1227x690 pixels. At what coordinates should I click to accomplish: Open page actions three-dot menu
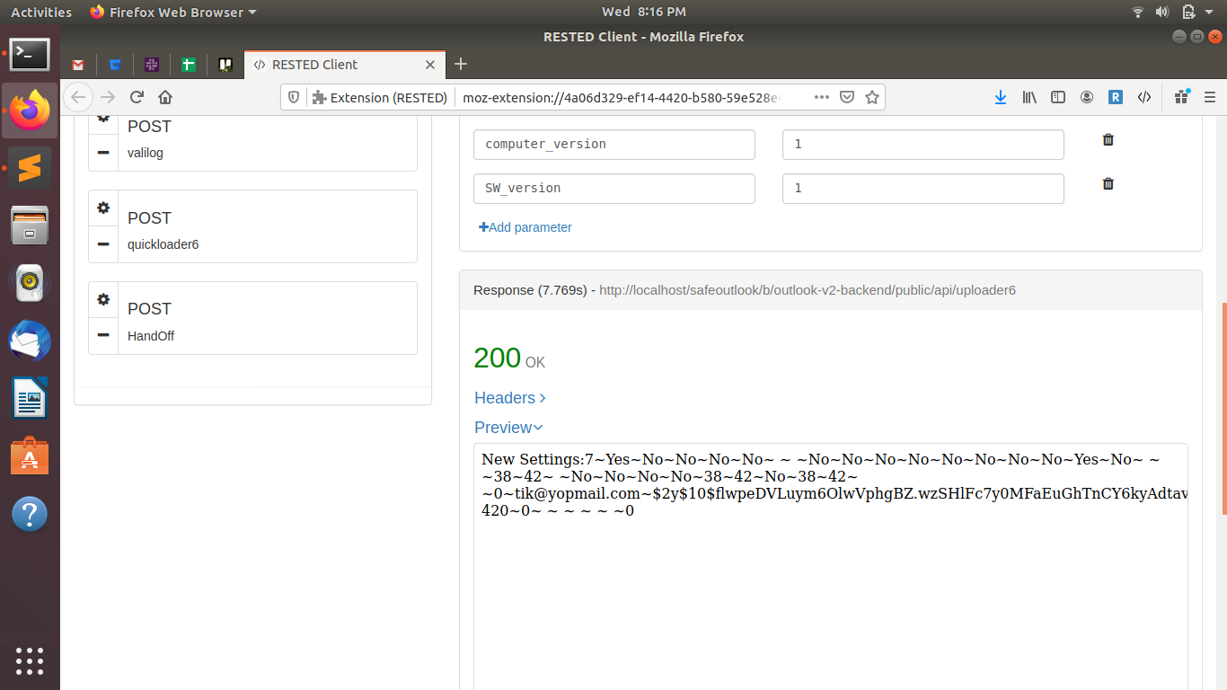tap(822, 97)
